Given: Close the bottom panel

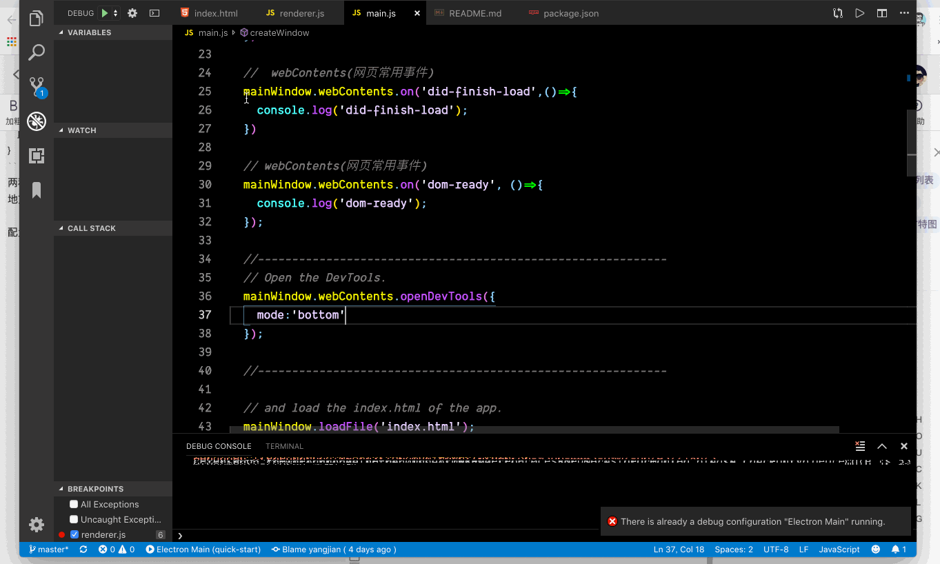Looking at the screenshot, I should point(904,446).
